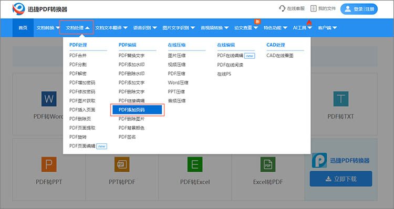Select 图片压缩 menu item

177,56
